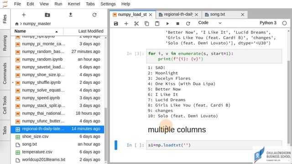This screenshot has height=164, width=292.
Task: Click the kernel status circle indicator
Action: click(284, 23)
